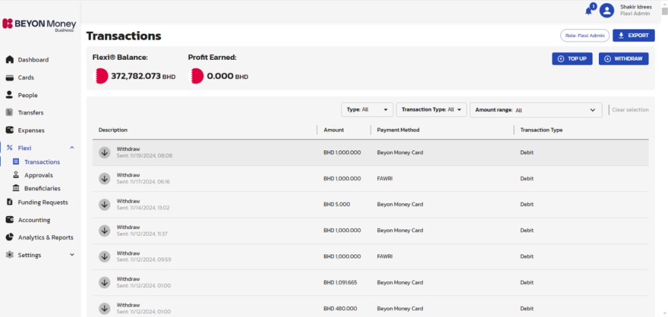Click the flag icon beside Profit Earned
Viewport: 668px width, 317px height.
[x=196, y=76]
